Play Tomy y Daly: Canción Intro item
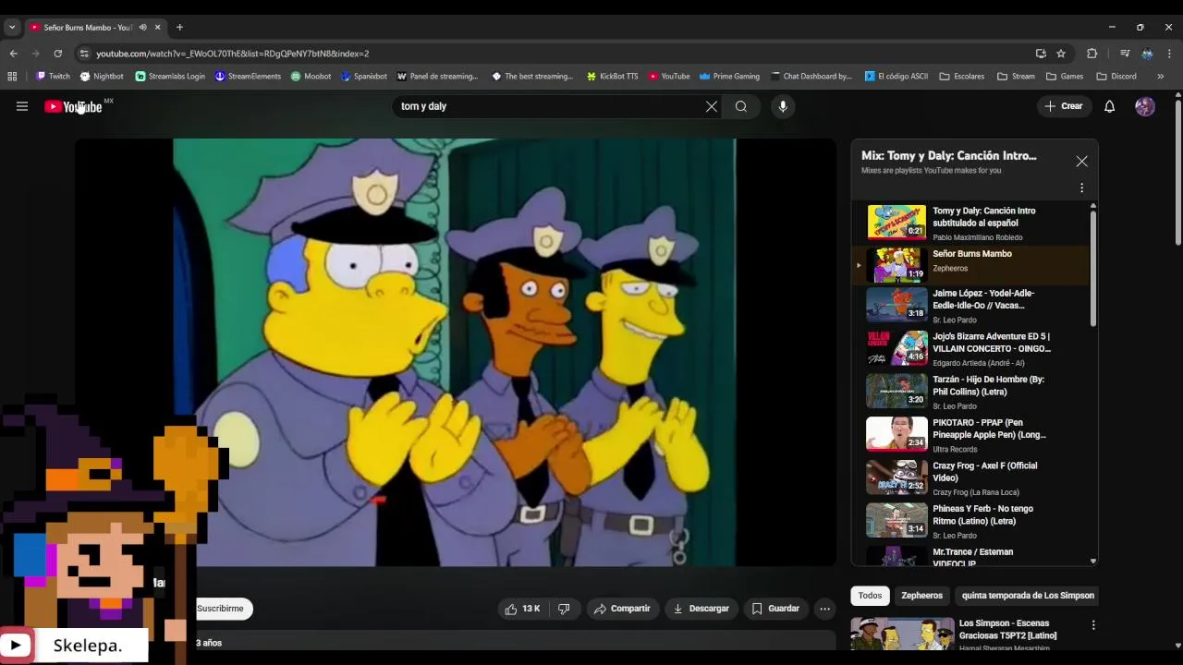The width and height of the screenshot is (1183, 665). coord(970,222)
